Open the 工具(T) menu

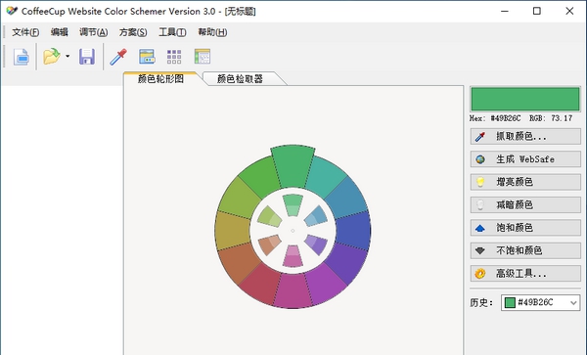tap(172, 32)
